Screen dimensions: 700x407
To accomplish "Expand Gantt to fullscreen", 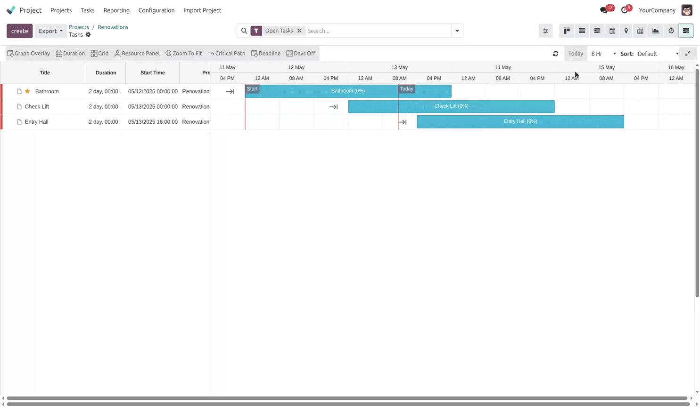I will 688,54.
